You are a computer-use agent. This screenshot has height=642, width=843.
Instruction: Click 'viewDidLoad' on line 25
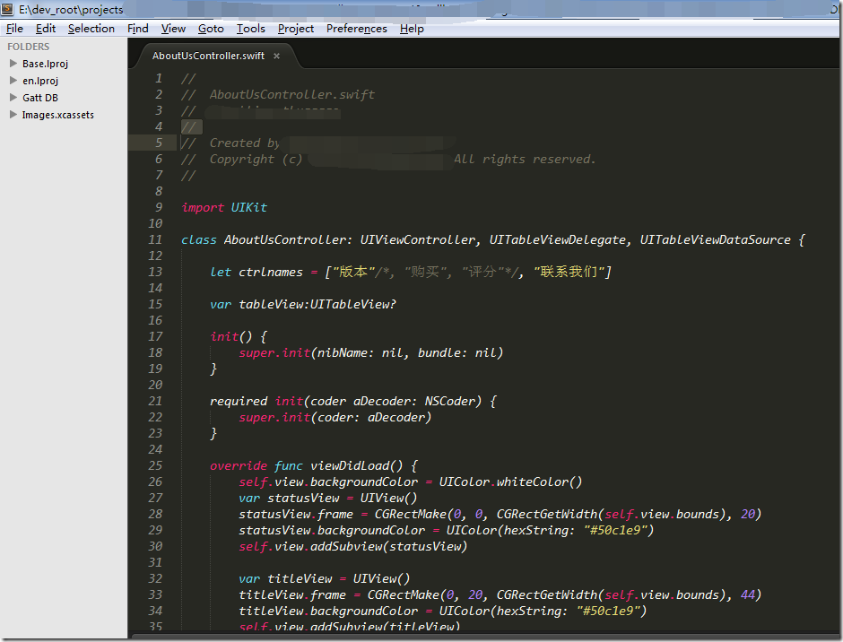(x=350, y=465)
